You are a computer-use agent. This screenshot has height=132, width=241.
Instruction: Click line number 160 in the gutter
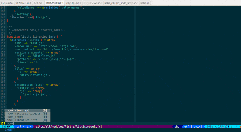(x=3, y=65)
